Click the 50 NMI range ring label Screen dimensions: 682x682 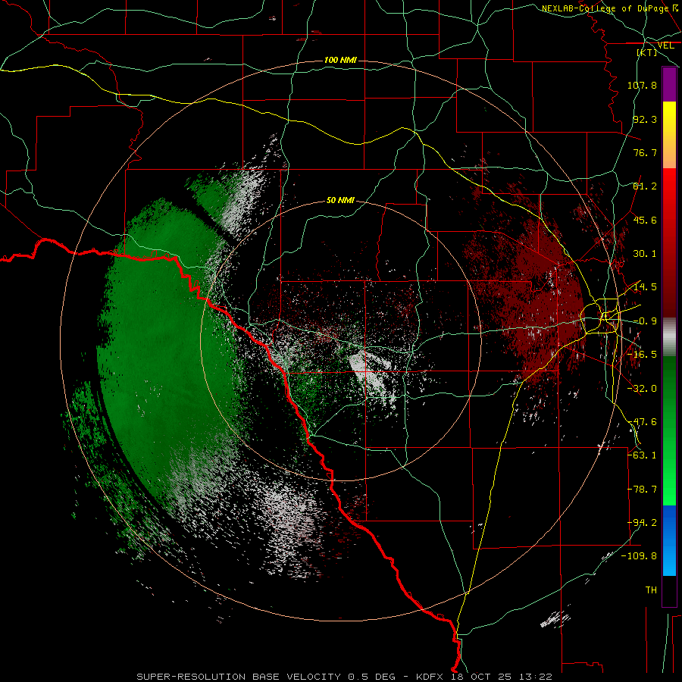pos(340,200)
